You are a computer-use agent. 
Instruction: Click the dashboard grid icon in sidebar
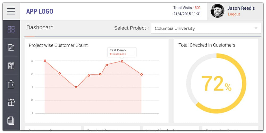11,29
